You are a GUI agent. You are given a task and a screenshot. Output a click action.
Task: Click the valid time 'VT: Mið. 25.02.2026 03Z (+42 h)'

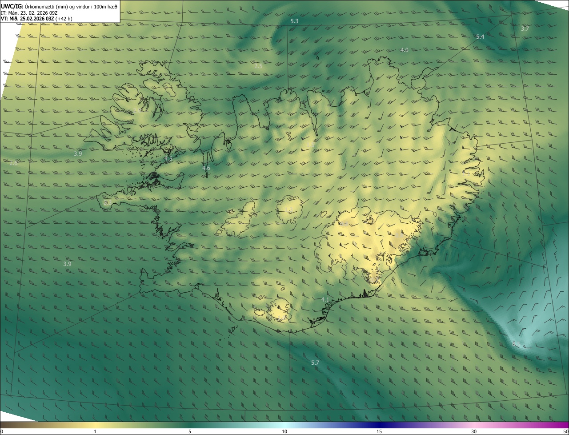tap(36, 18)
